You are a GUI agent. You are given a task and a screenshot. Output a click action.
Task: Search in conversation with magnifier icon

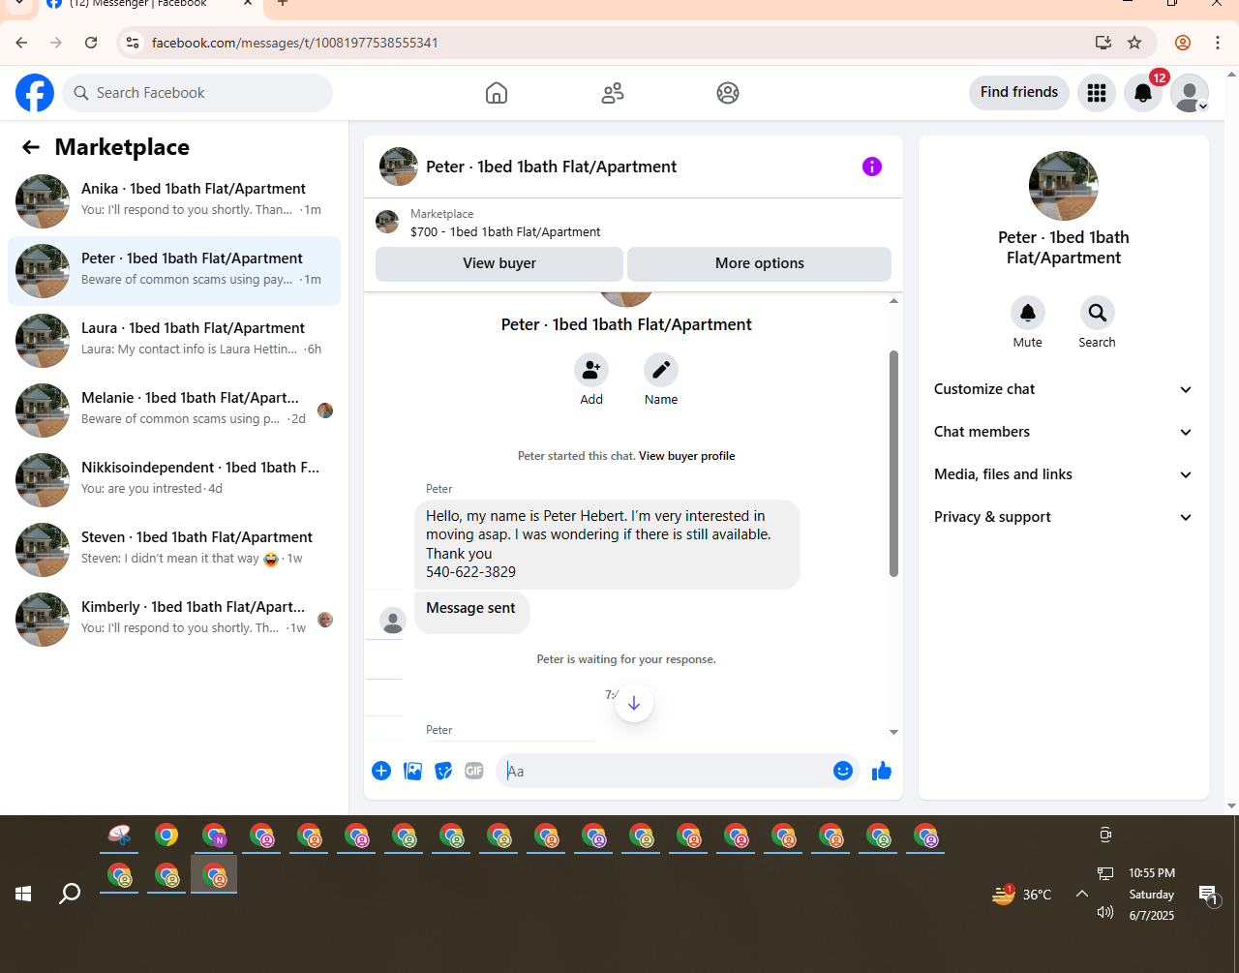pyautogui.click(x=1098, y=313)
